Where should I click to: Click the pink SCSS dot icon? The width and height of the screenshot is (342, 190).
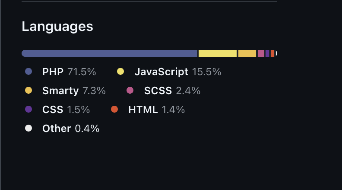(130, 91)
